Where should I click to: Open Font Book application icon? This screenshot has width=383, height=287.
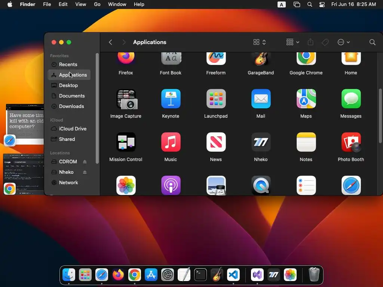point(171,58)
